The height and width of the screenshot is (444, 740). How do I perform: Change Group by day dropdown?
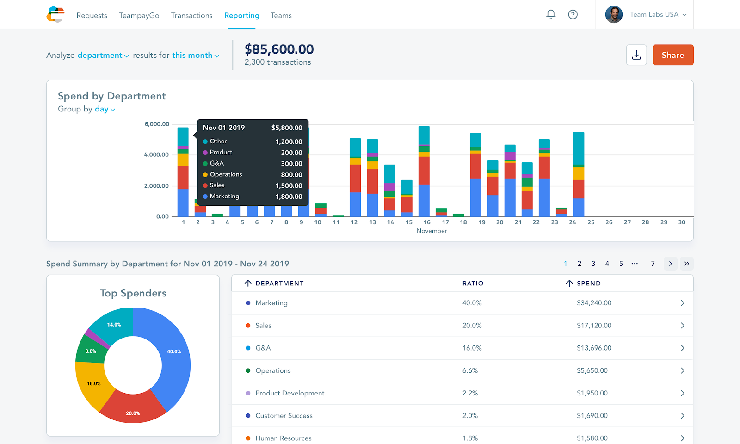105,109
